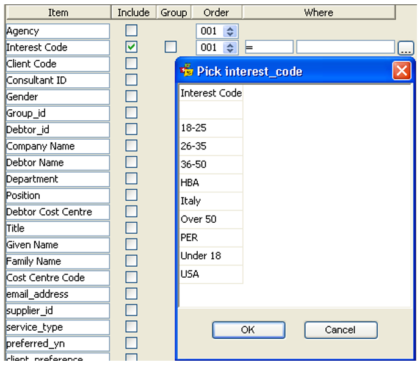Select the Interest Code item field
The image size is (420, 365).
click(x=58, y=48)
